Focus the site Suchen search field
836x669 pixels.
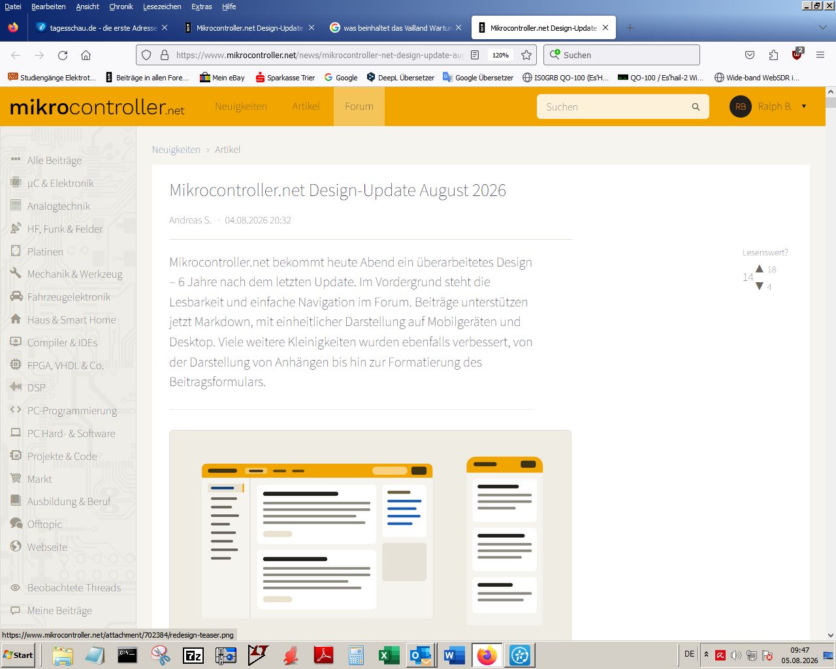tap(622, 106)
